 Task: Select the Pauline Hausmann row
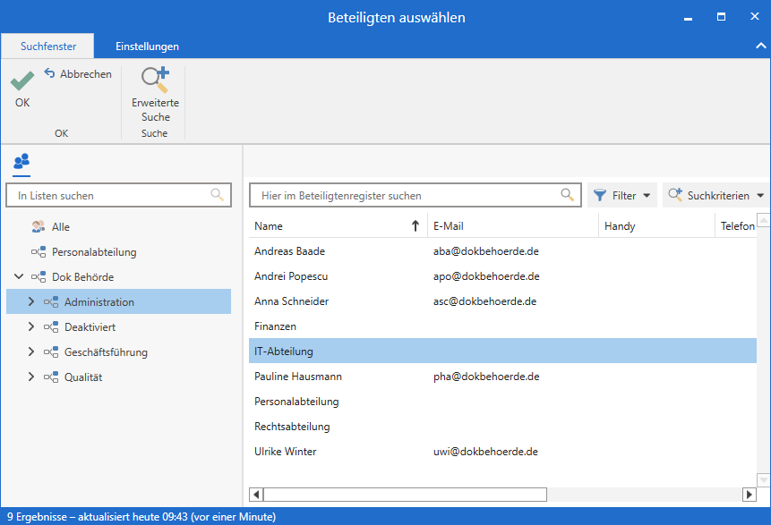click(298, 377)
